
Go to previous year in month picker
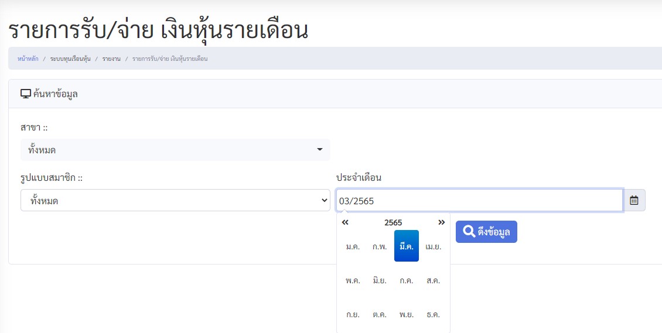pyautogui.click(x=345, y=222)
